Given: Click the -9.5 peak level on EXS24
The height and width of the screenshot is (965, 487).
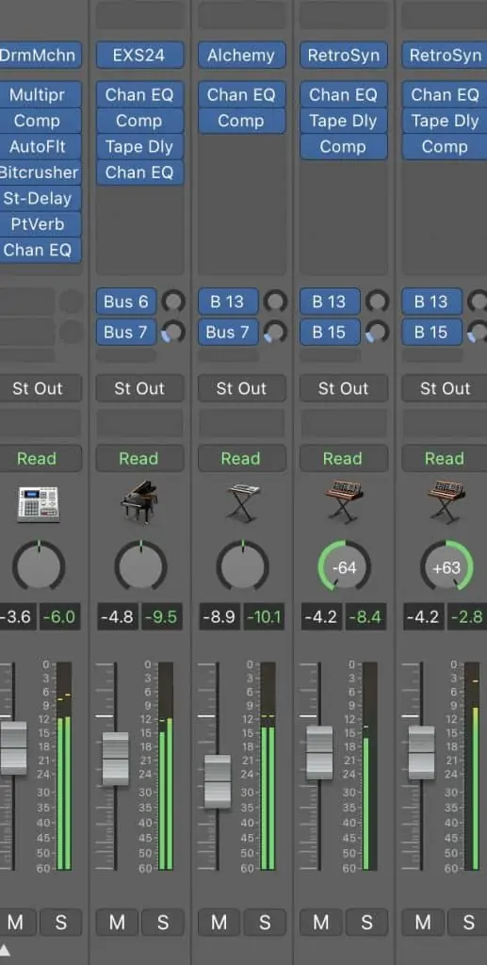Looking at the screenshot, I should 163,616.
